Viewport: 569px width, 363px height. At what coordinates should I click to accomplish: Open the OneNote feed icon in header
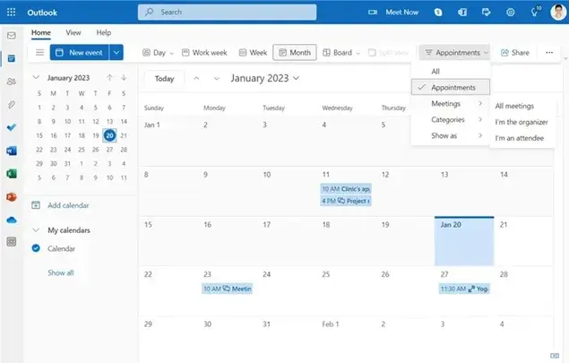(x=462, y=13)
